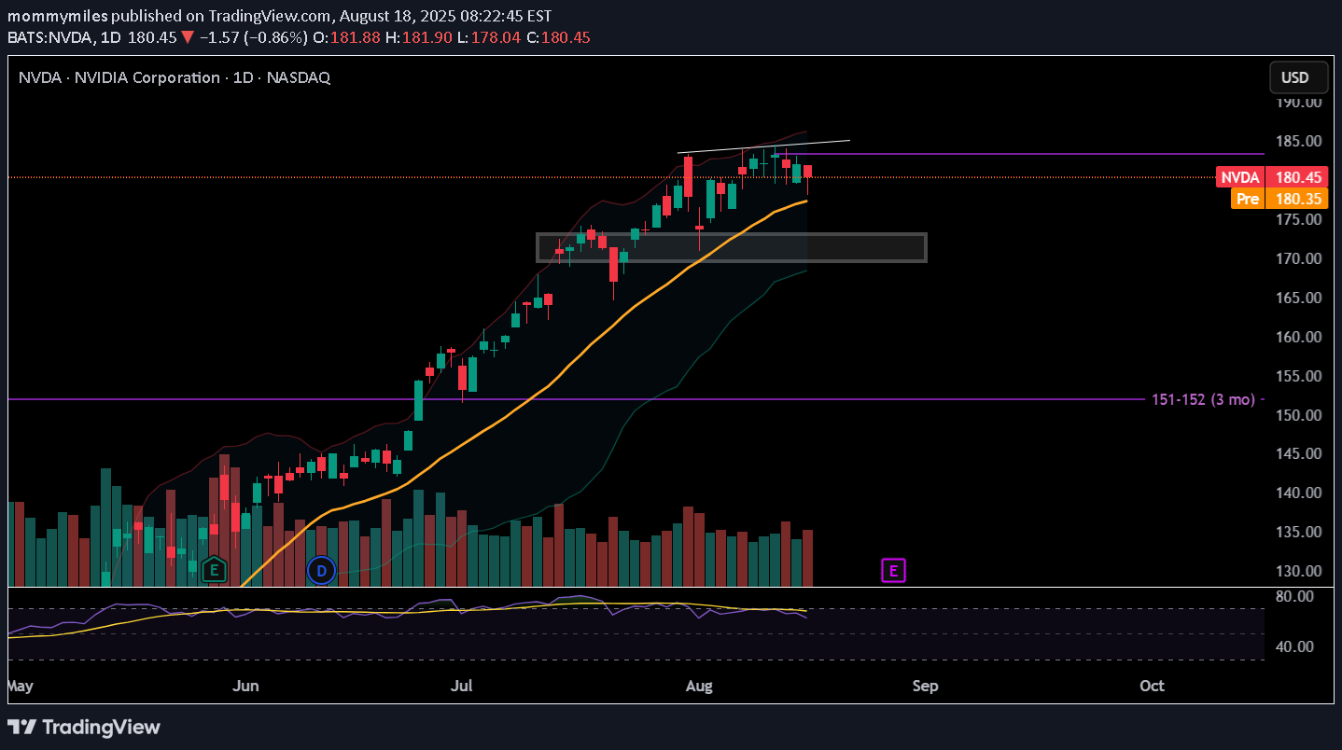Viewport: 1342px width, 750px height.
Task: Click the blue dividend D marker
Action: tap(322, 570)
